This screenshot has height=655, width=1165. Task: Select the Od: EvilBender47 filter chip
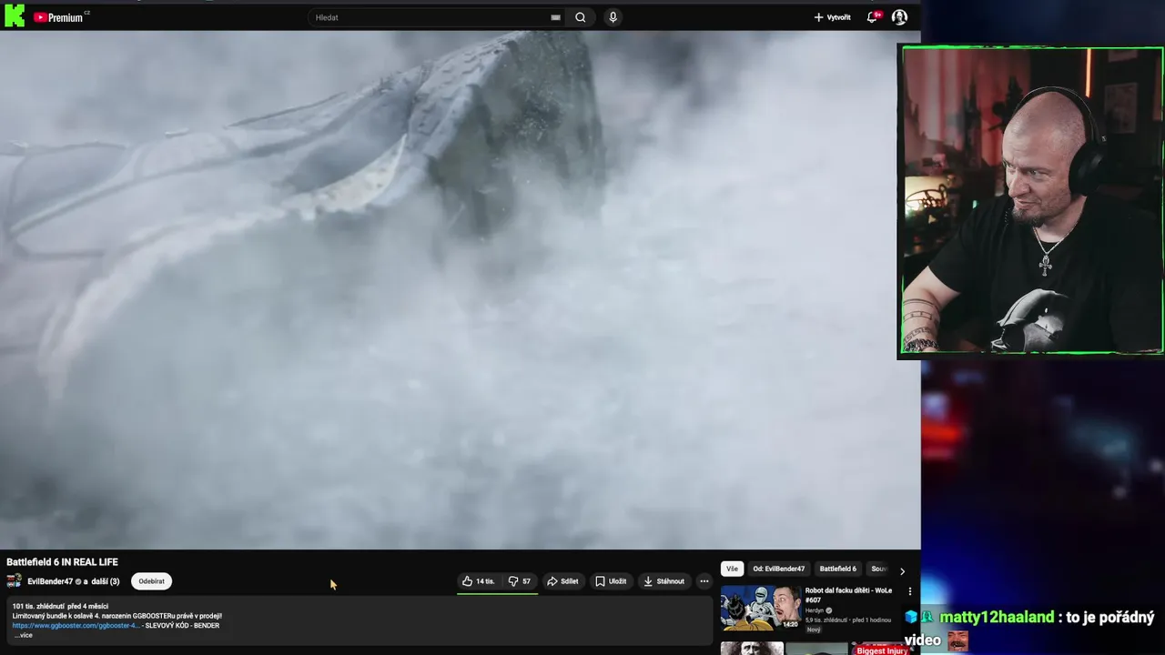778,569
